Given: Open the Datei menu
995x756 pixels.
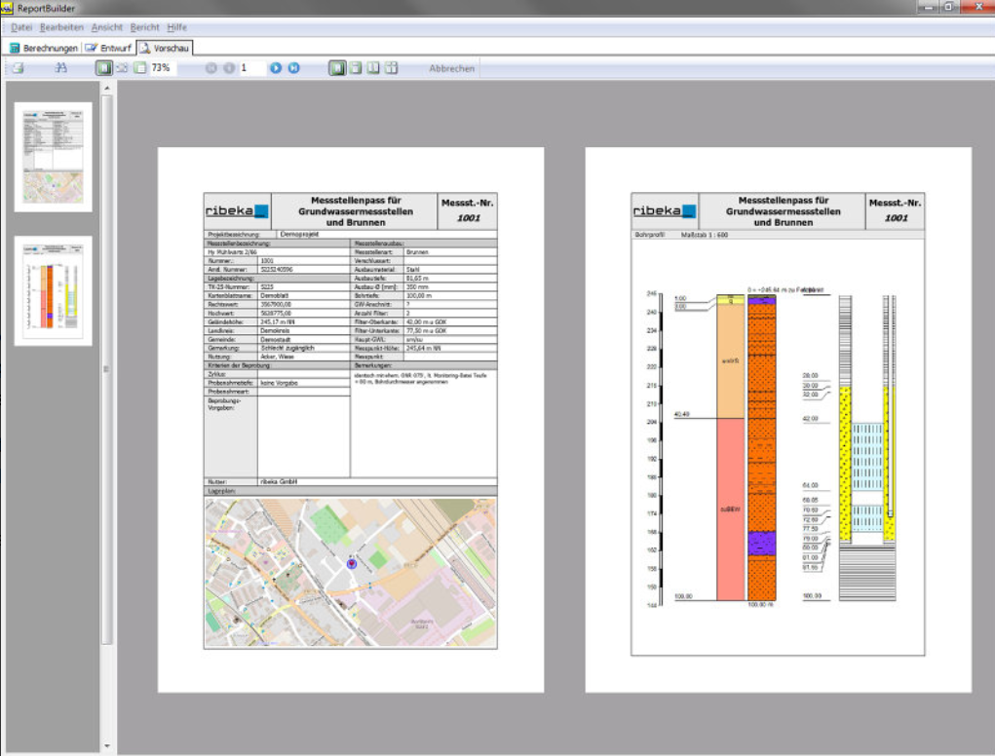Looking at the screenshot, I should pos(21,27).
